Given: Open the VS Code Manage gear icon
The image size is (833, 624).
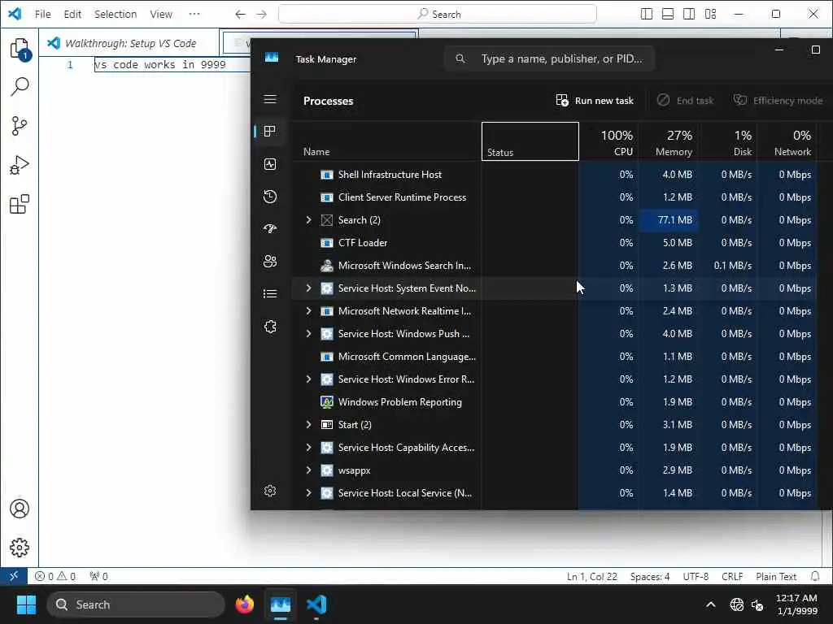Looking at the screenshot, I should (20, 547).
